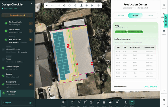The image size is (168, 107).
Task: Auto-run Fire Setbacks with lightning button
Action: (x=31, y=40)
